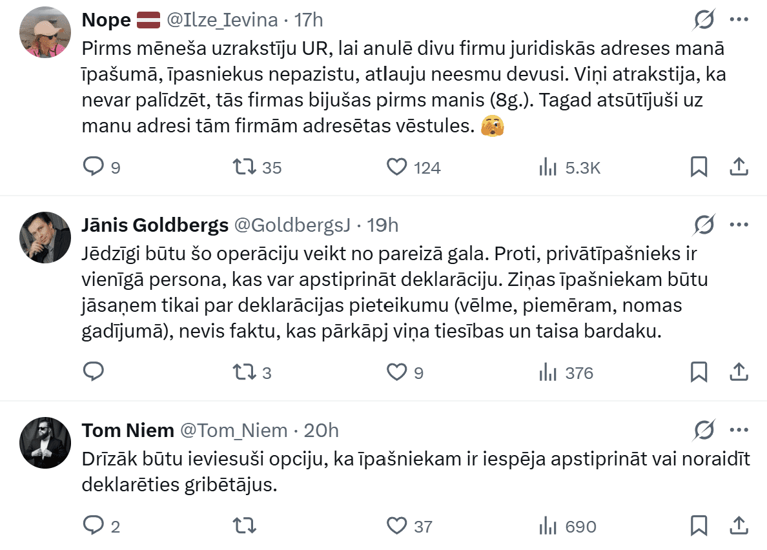Open more options on Tom Niem's post
This screenshot has height=550, width=767.
pyautogui.click(x=739, y=430)
